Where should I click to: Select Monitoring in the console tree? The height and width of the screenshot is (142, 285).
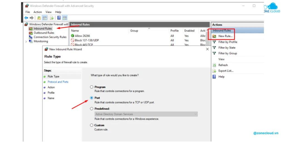[41, 41]
